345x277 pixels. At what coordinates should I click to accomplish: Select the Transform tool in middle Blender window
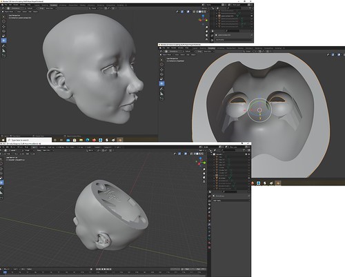(x=161, y=83)
